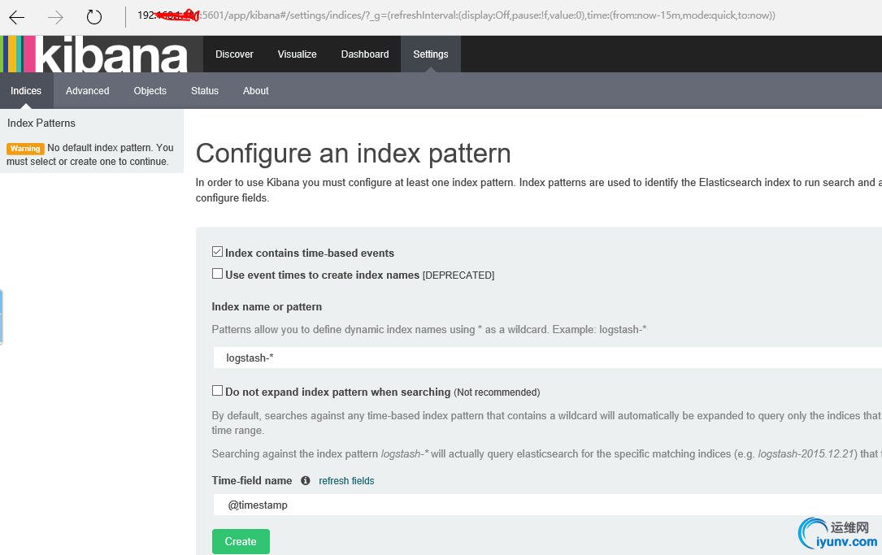Click the Time-field name info icon
Screen dimensions: 882x555
pos(306,480)
